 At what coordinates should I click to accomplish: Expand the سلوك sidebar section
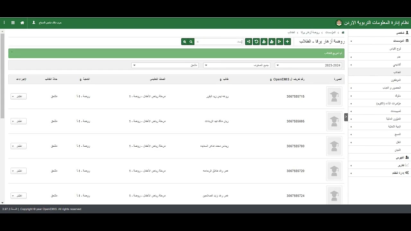[379, 96]
